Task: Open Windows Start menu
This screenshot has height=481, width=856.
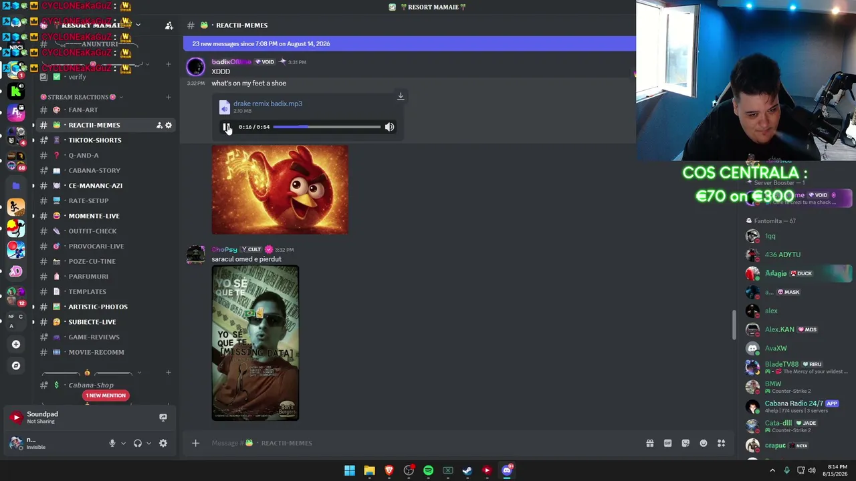Action: click(350, 470)
